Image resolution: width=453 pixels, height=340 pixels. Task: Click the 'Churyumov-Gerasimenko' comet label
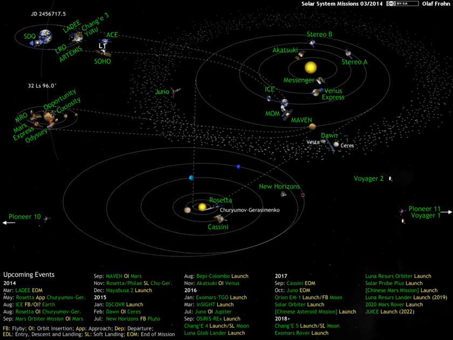pyautogui.click(x=250, y=210)
